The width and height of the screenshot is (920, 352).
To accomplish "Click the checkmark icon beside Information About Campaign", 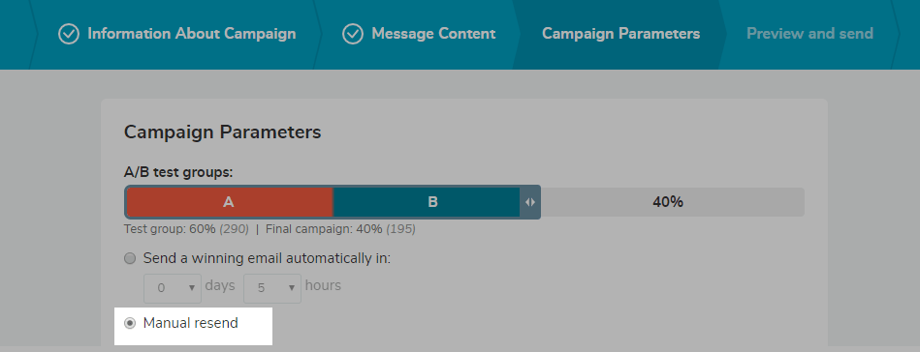I will coord(69,34).
